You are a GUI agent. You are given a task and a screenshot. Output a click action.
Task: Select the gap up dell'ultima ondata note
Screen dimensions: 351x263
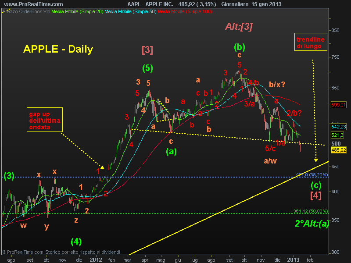coord(45,120)
